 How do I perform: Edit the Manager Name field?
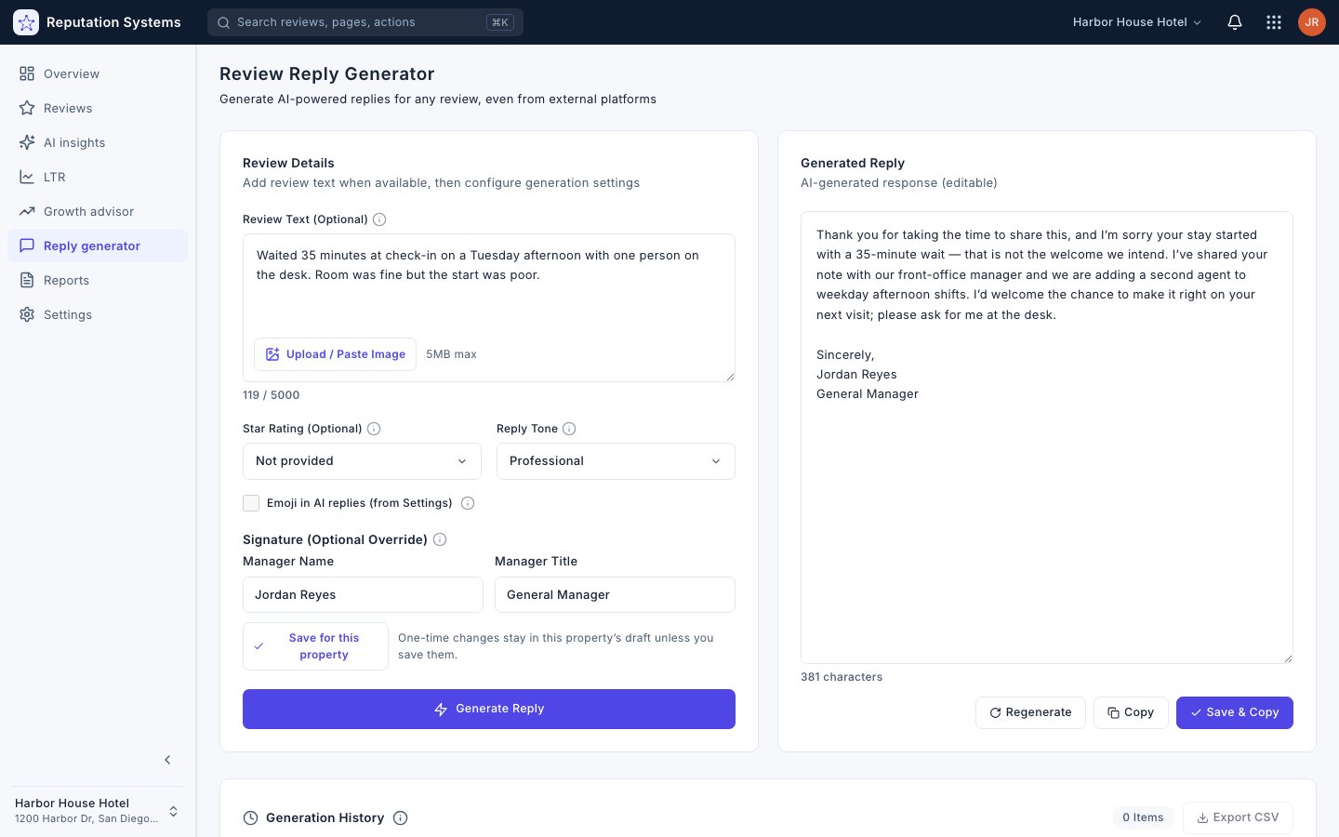coord(363,595)
